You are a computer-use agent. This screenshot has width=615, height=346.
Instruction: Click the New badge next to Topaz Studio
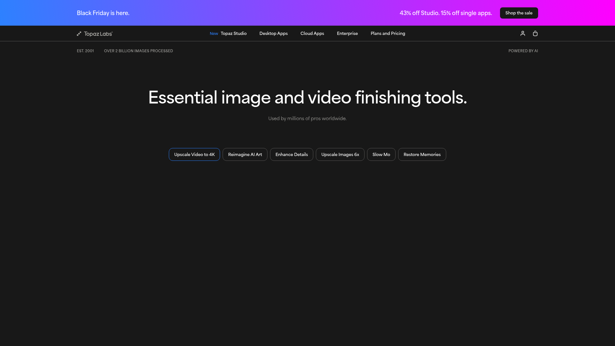(x=214, y=33)
